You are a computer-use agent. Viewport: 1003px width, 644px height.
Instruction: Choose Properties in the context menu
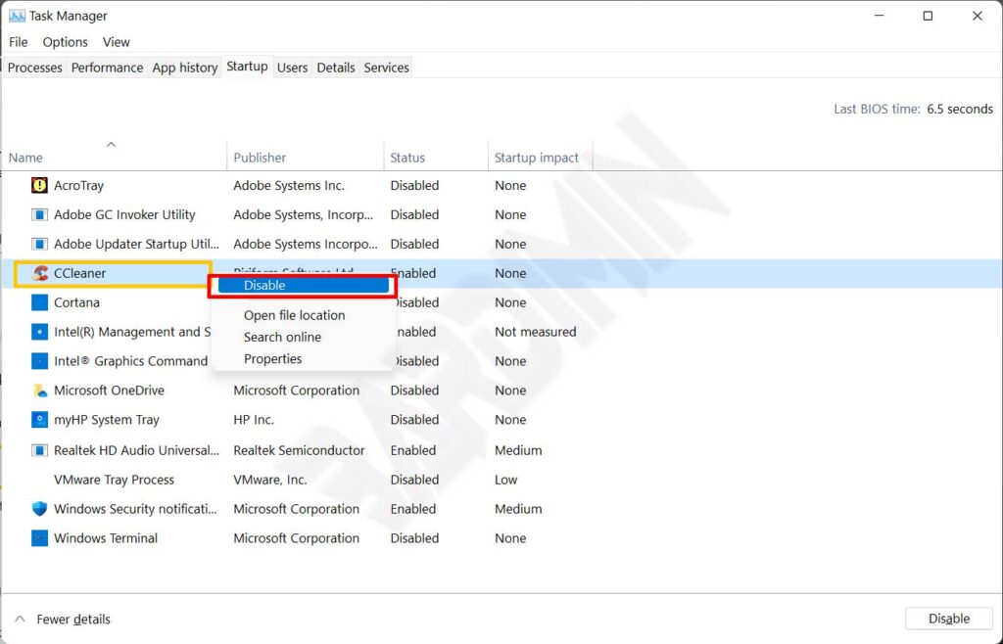point(272,359)
